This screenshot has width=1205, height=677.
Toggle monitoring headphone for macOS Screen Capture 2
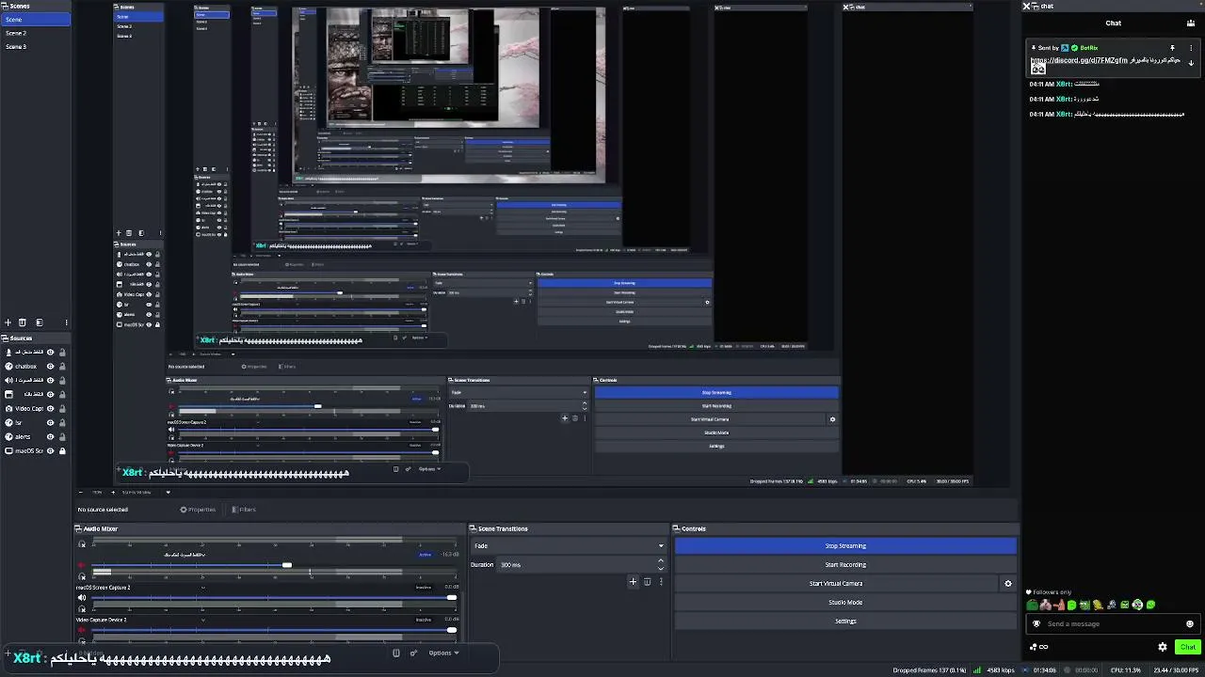pos(82,608)
